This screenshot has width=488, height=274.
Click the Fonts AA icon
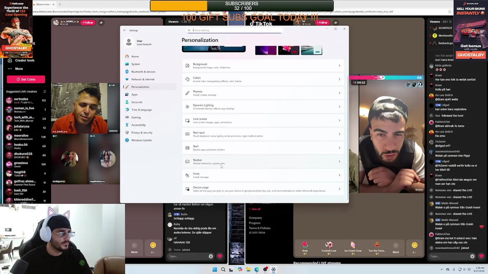point(187,175)
